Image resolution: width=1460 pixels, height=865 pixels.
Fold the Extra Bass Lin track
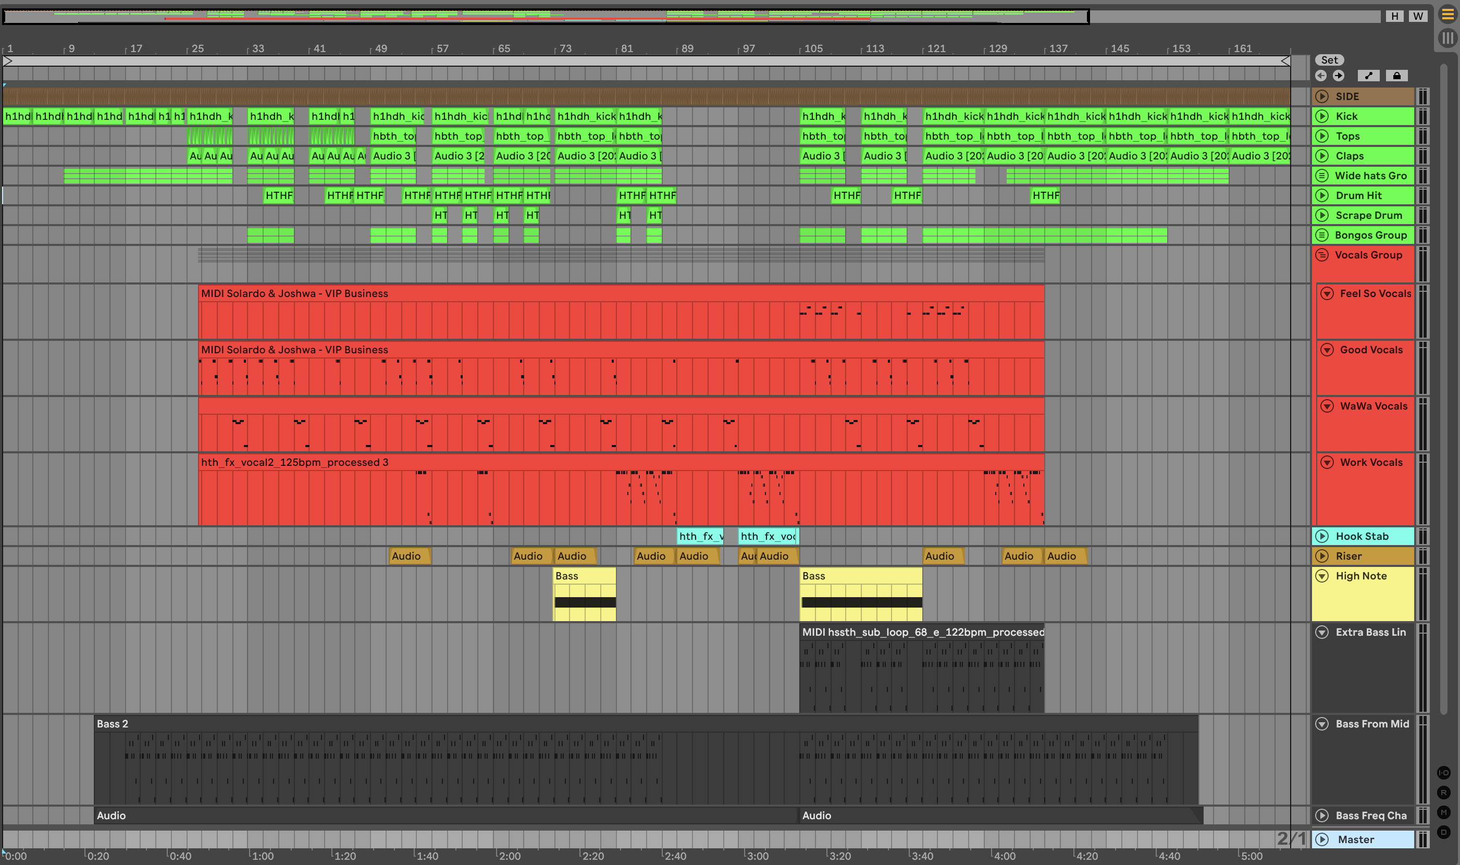[x=1322, y=633]
